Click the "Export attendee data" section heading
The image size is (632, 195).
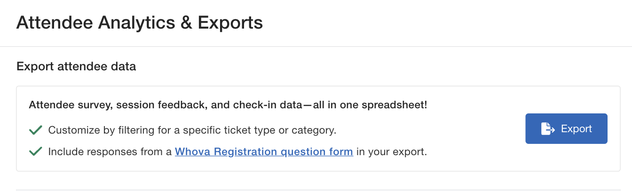(x=76, y=67)
